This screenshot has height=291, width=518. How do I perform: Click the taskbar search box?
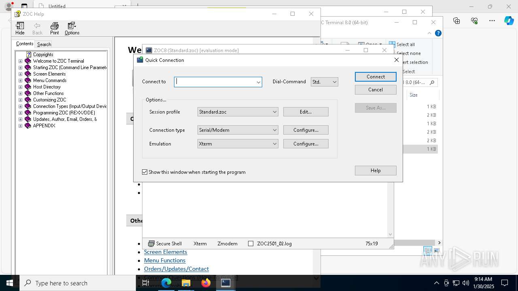77,283
